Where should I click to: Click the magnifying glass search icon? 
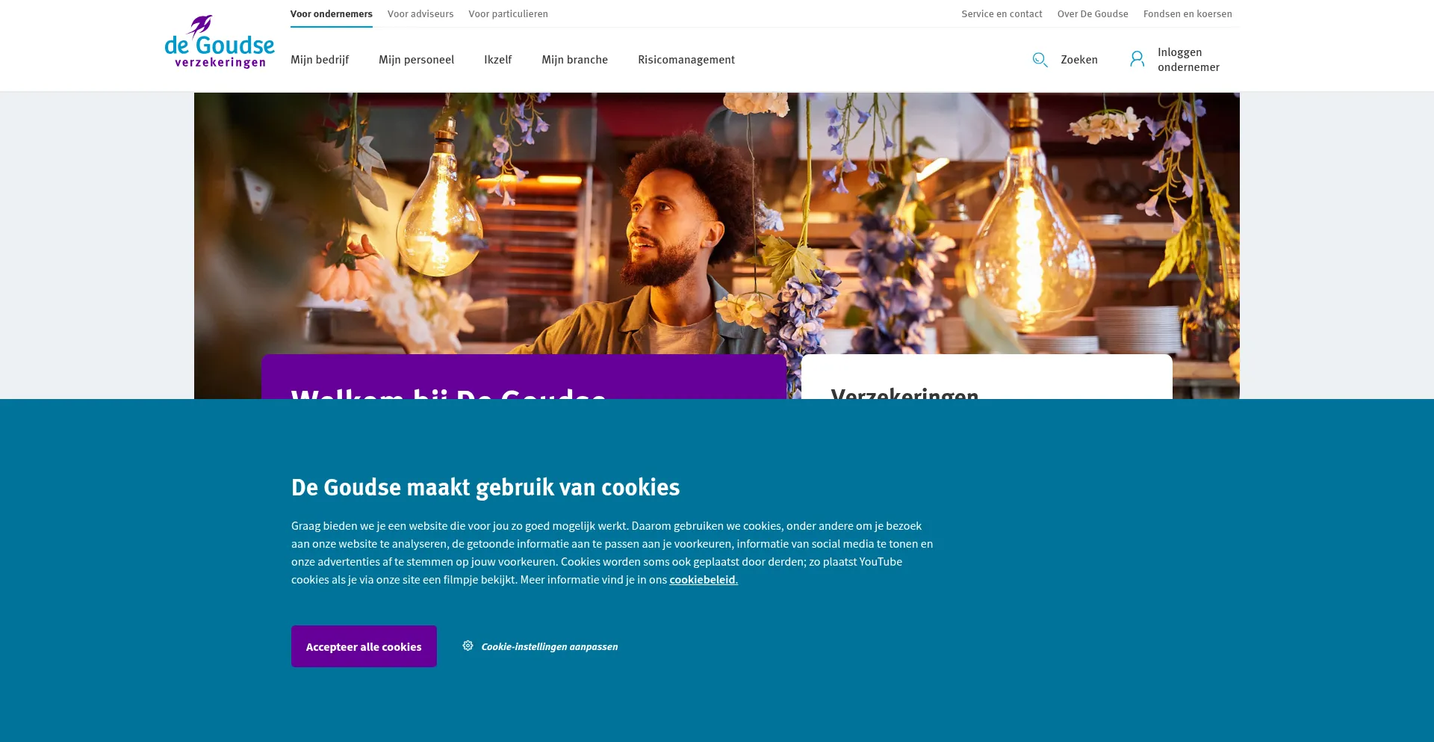1040,60
